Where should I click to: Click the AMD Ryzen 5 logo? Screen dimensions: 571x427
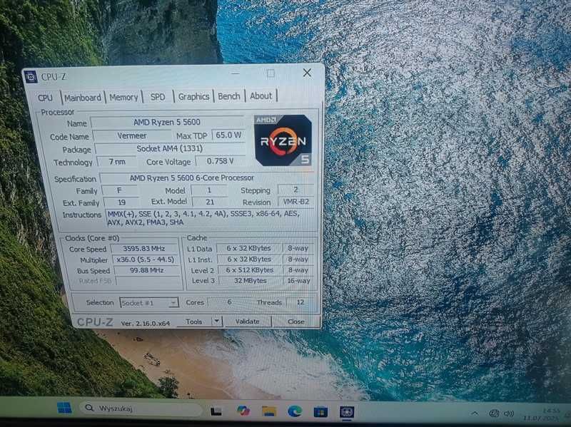[x=283, y=140]
